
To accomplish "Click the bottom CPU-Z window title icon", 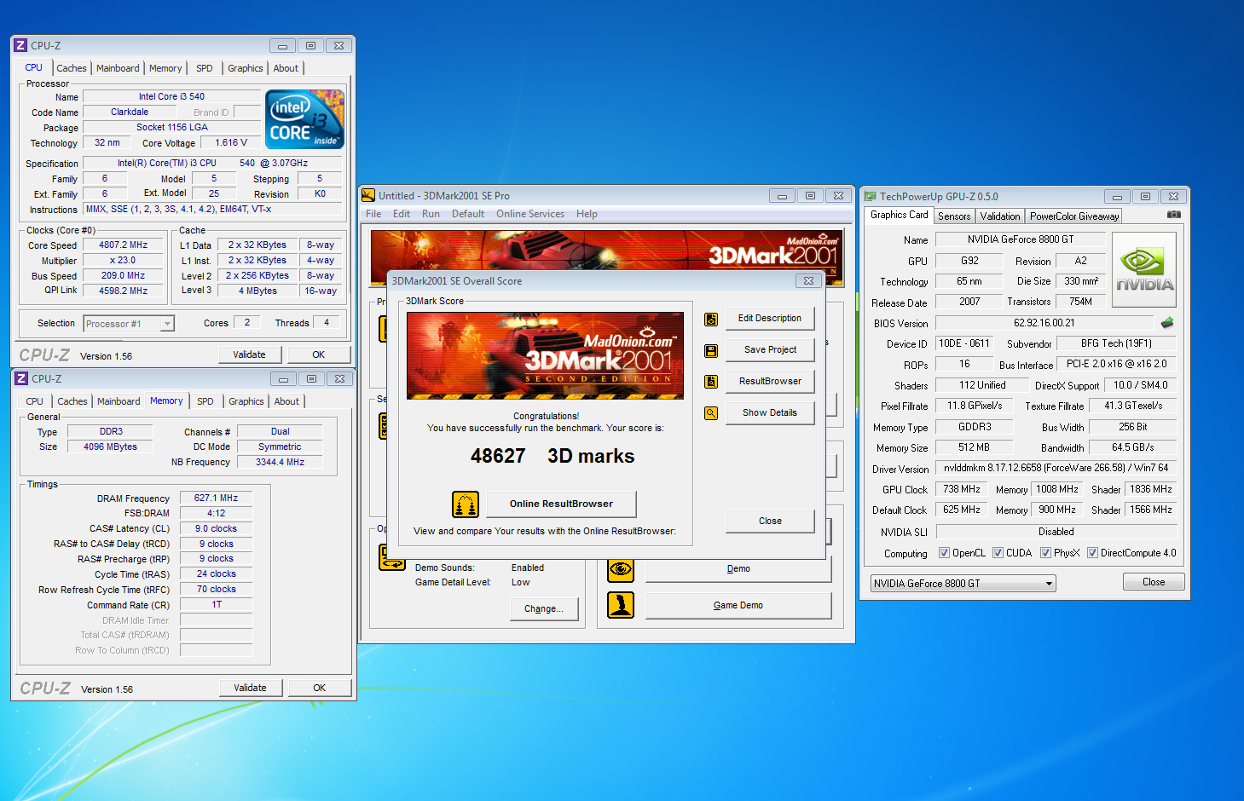I will 21,378.
